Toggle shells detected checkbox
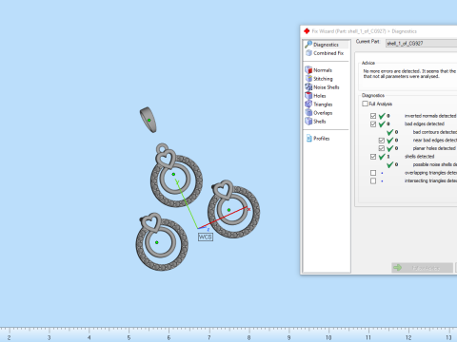 click(373, 157)
